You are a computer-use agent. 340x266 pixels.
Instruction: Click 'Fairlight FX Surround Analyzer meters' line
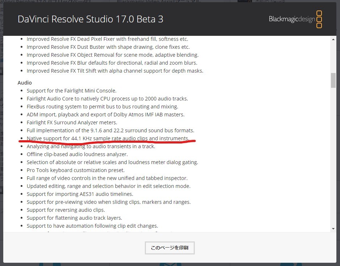click(x=72, y=123)
